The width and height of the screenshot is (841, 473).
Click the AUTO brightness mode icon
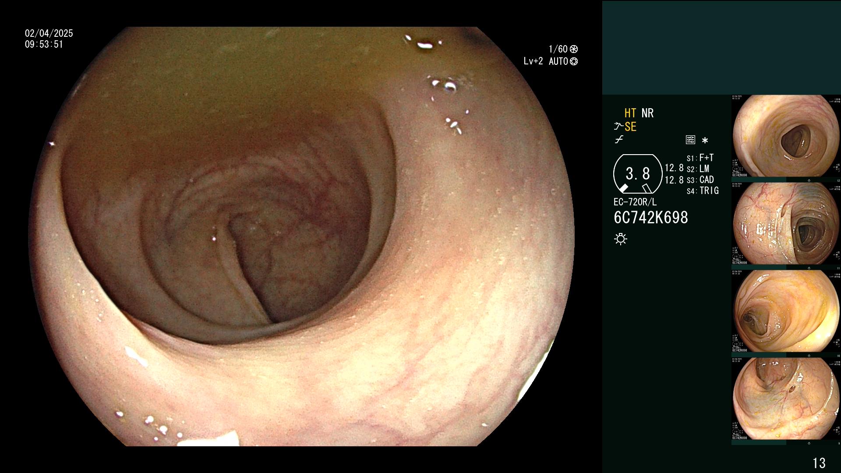tap(574, 61)
